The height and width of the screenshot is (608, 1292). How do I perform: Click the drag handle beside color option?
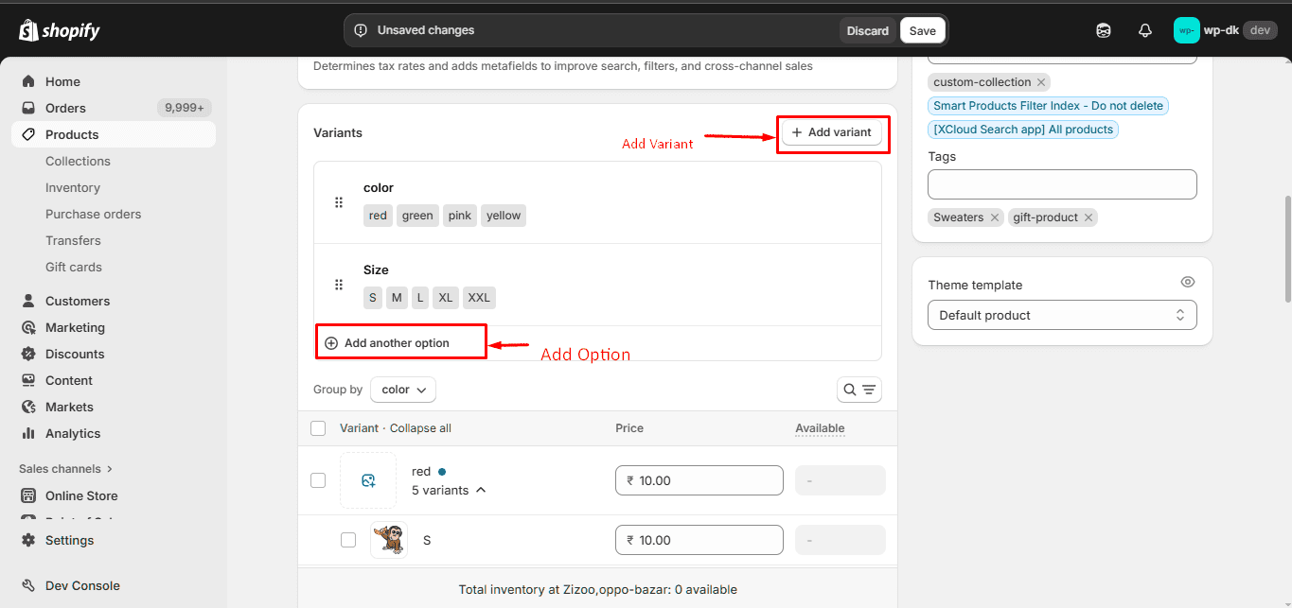pos(339,202)
